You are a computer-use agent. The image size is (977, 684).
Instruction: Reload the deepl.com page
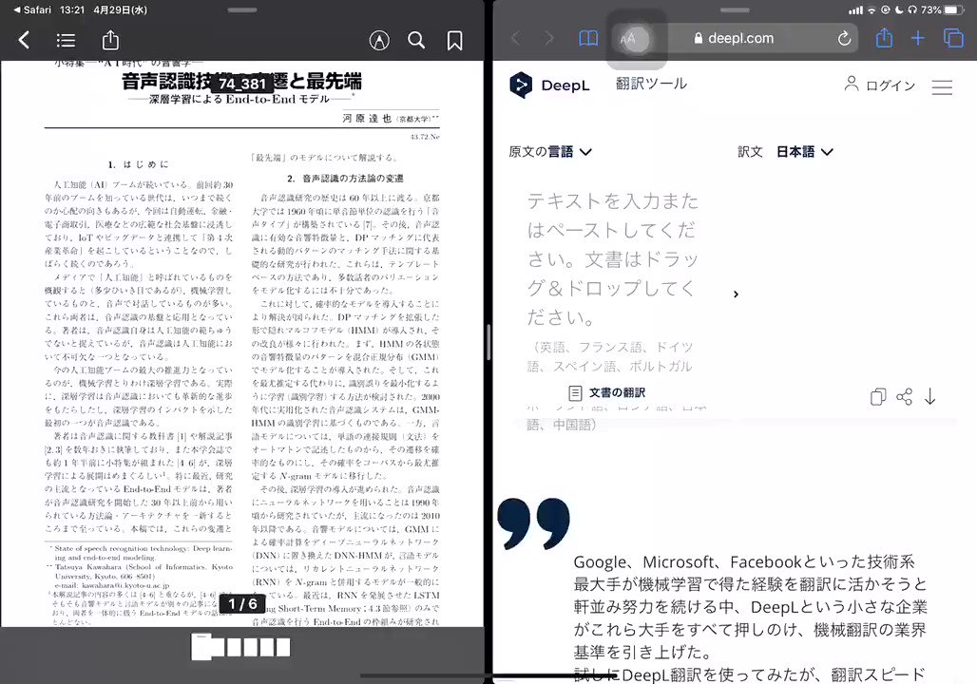point(844,39)
